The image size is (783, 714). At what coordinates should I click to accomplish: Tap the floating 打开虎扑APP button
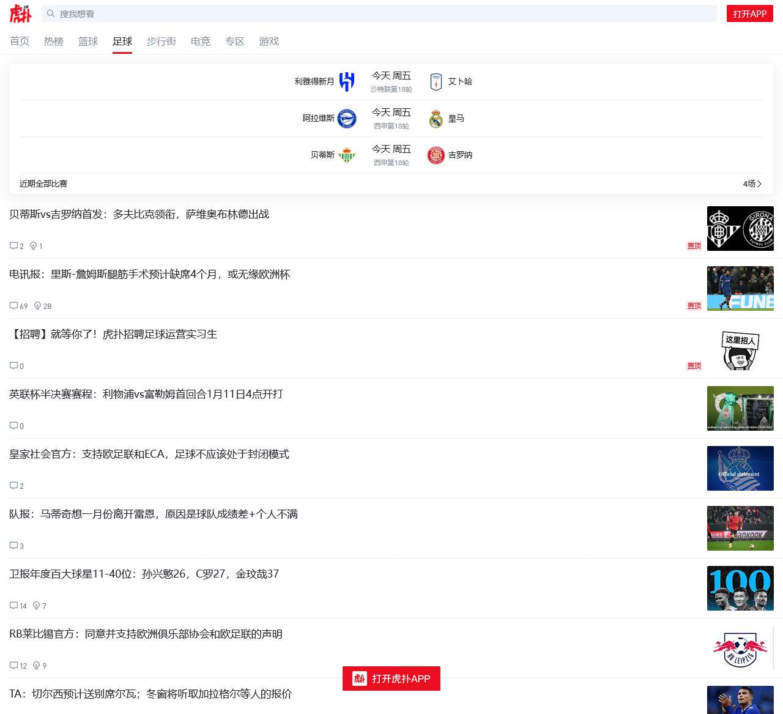[x=391, y=679]
